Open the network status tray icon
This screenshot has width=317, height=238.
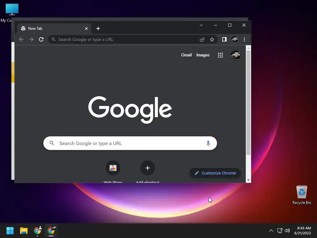tap(280, 231)
